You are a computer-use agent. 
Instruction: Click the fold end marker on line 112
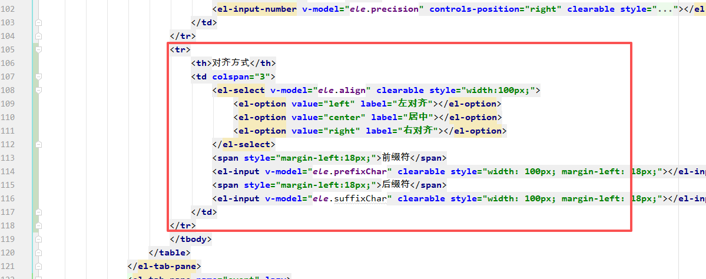click(39, 144)
